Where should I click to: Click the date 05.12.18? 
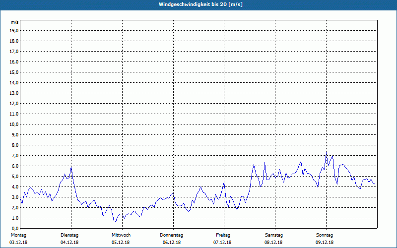coord(121,243)
